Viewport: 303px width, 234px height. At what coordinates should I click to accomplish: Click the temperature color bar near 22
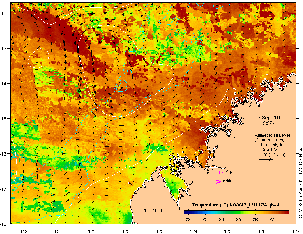tap(188, 212)
